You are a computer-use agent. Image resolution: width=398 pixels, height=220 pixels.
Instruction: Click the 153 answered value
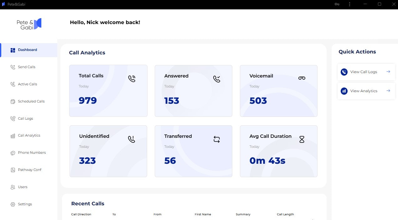[x=172, y=101]
